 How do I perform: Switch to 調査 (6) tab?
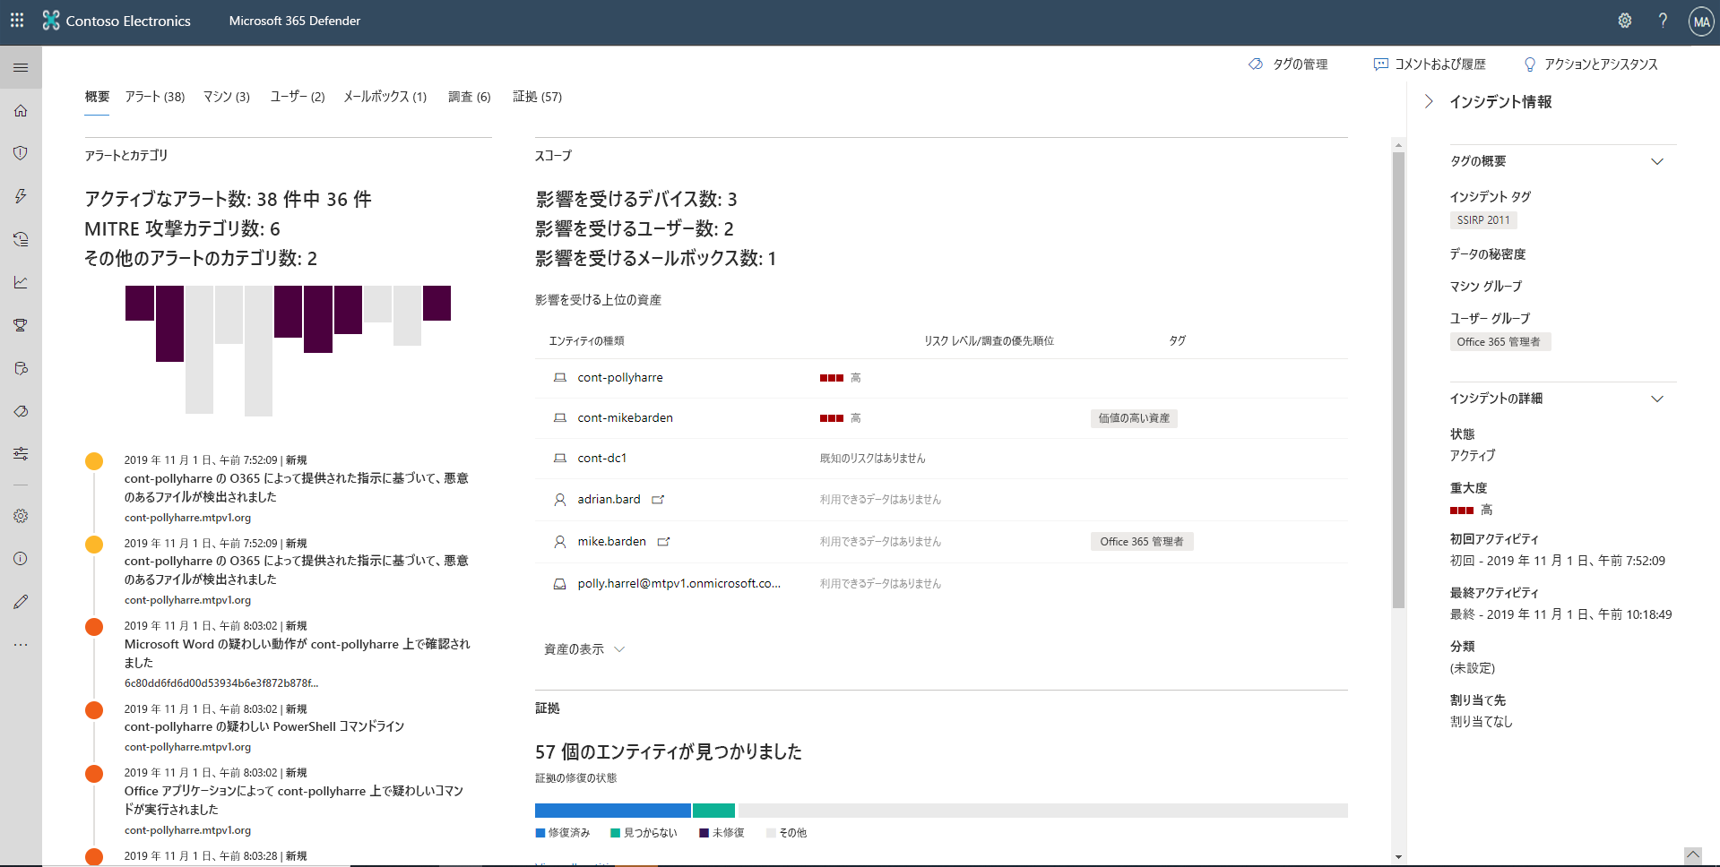click(x=470, y=97)
